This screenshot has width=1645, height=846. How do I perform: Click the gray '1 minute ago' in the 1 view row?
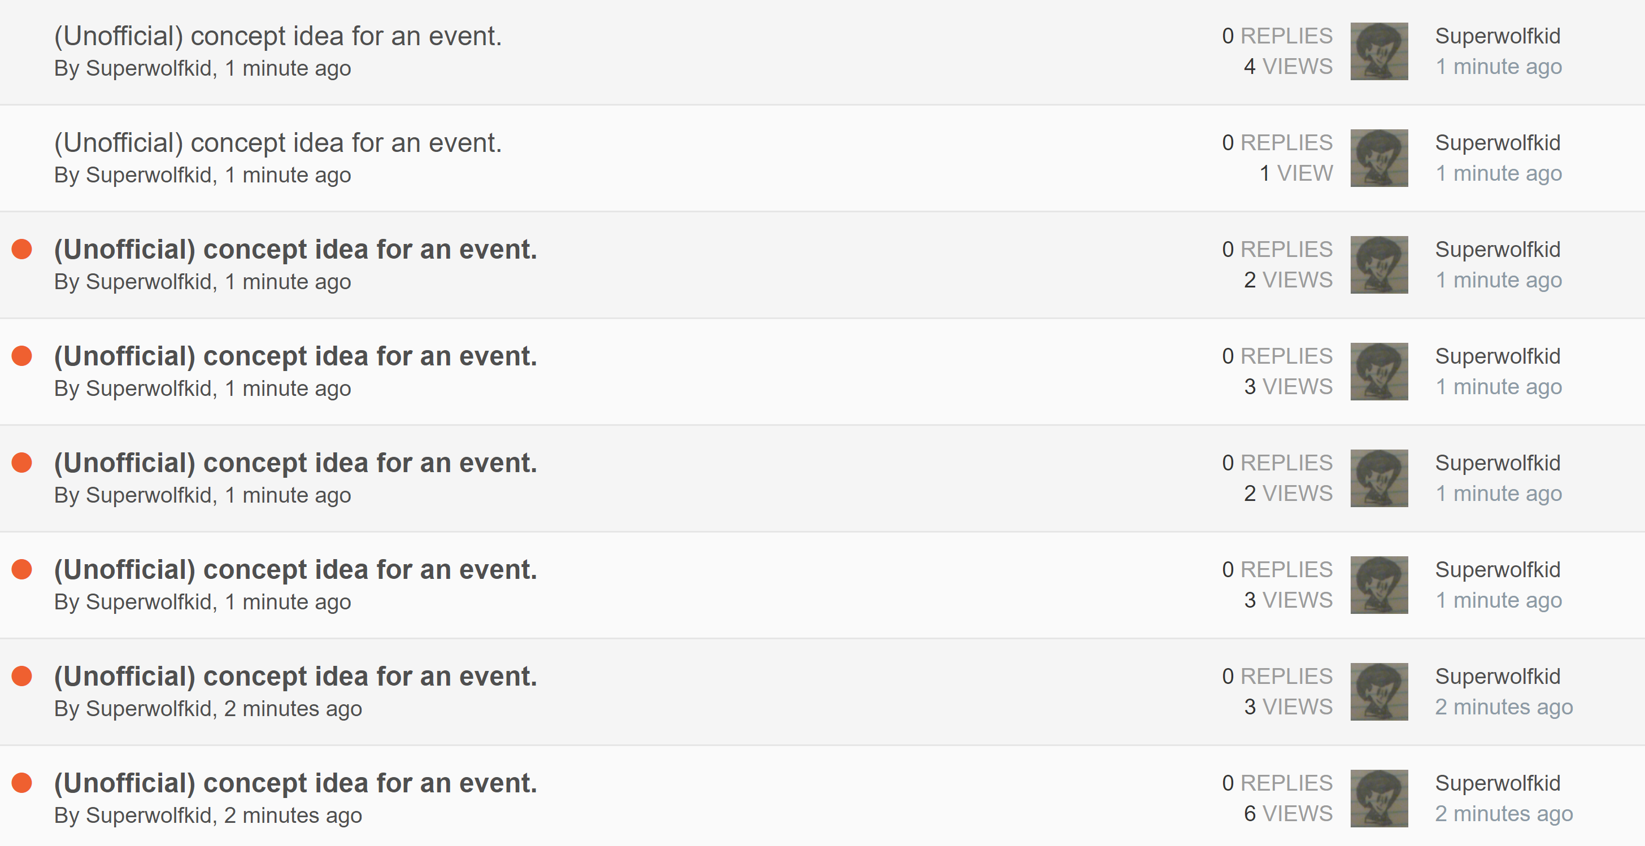tap(1498, 174)
